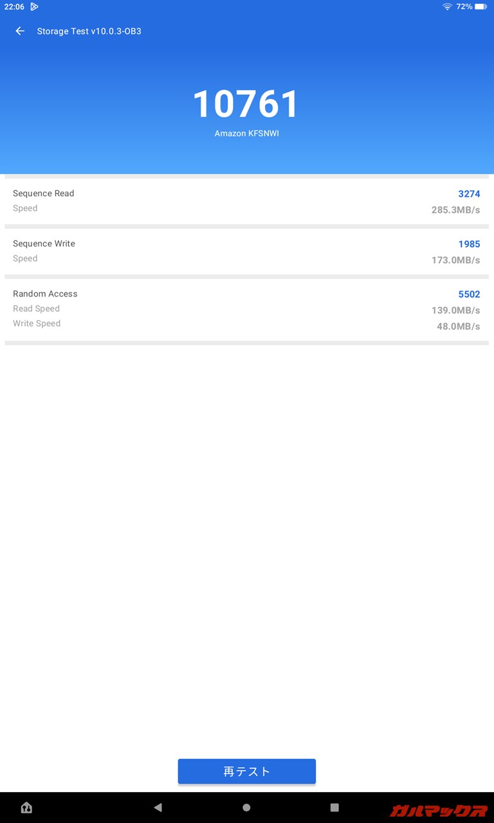Tap the total score 10761
Screen dimensions: 494x823
pos(246,104)
